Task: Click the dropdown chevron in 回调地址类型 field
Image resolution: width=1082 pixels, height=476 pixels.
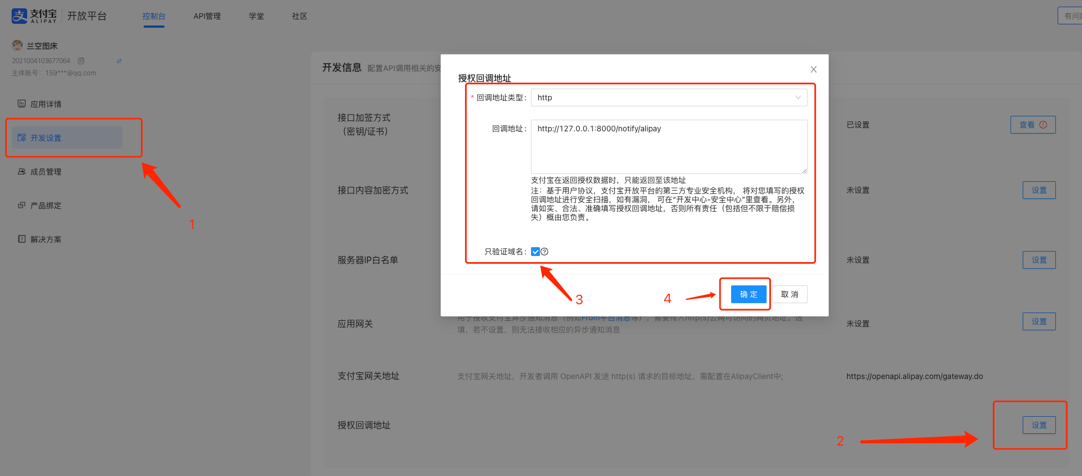Action: click(x=798, y=98)
